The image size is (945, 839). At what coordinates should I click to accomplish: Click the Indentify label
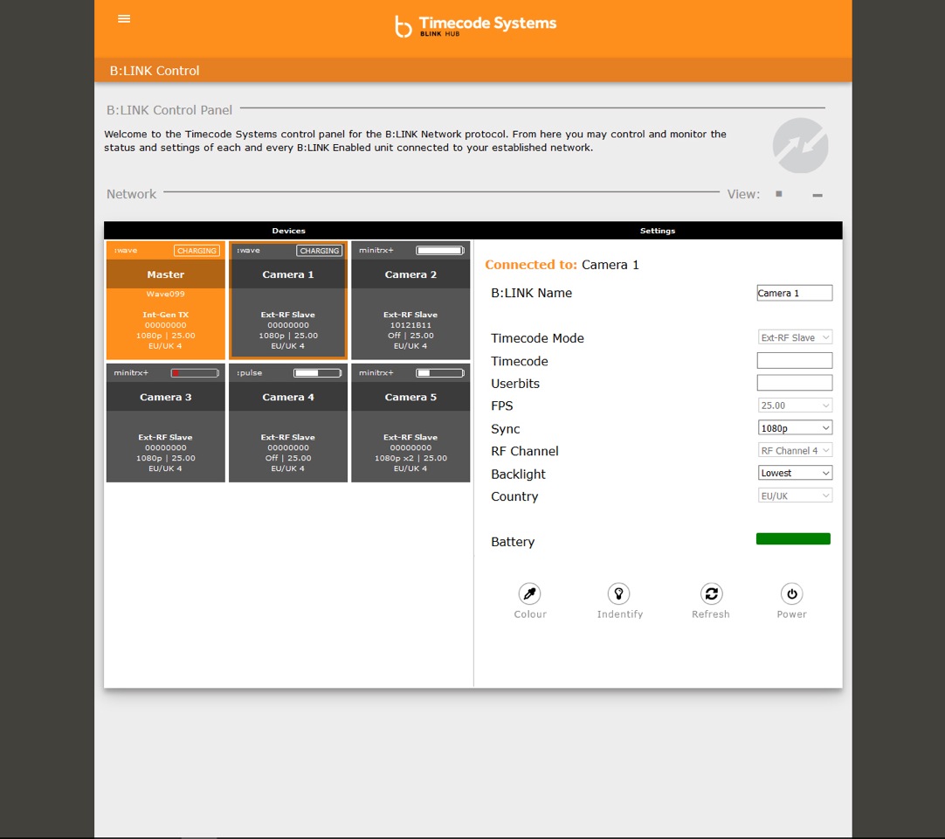[x=620, y=614]
